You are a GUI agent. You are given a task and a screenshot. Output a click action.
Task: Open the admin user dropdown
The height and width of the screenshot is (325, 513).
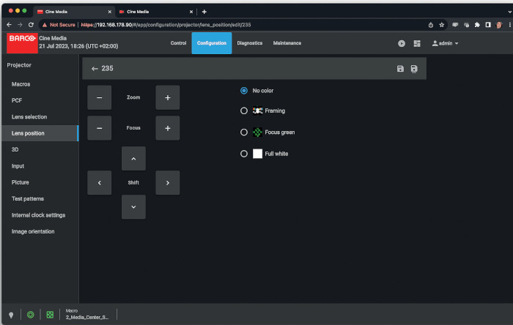pos(446,43)
